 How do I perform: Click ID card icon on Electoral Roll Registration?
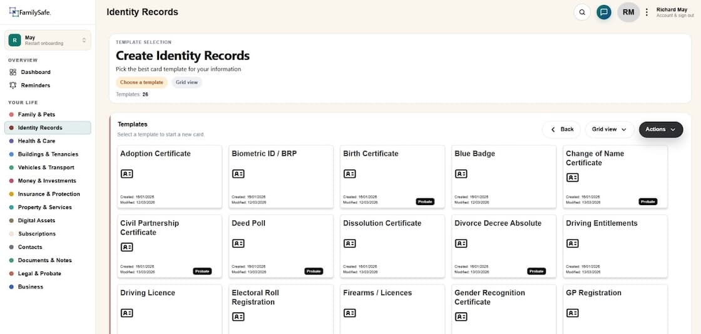238,316
